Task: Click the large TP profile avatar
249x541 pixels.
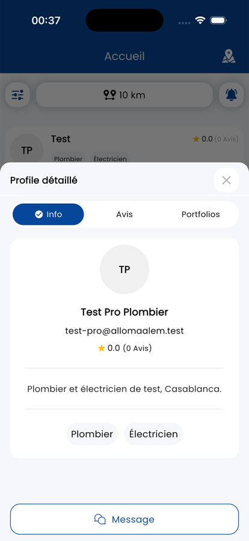Action: tap(124, 269)
